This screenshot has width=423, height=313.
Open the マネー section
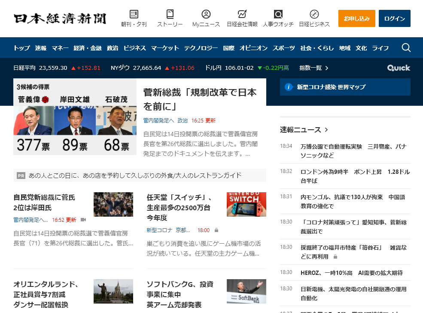(60, 48)
